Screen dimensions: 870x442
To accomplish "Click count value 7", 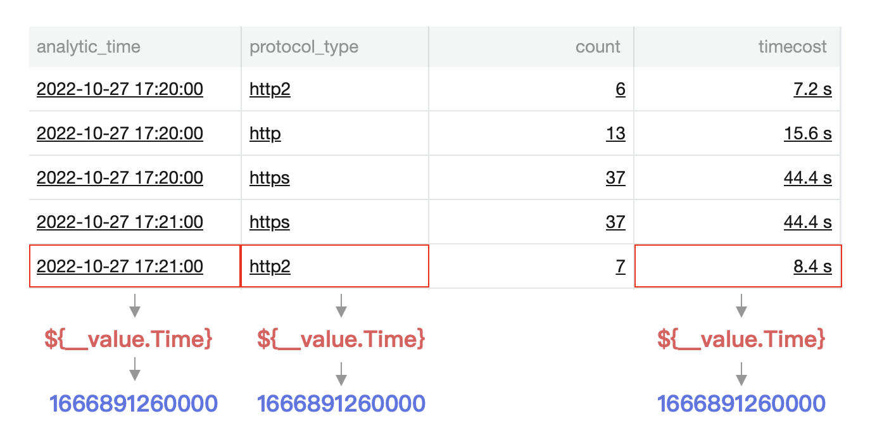I will pyautogui.click(x=621, y=267).
